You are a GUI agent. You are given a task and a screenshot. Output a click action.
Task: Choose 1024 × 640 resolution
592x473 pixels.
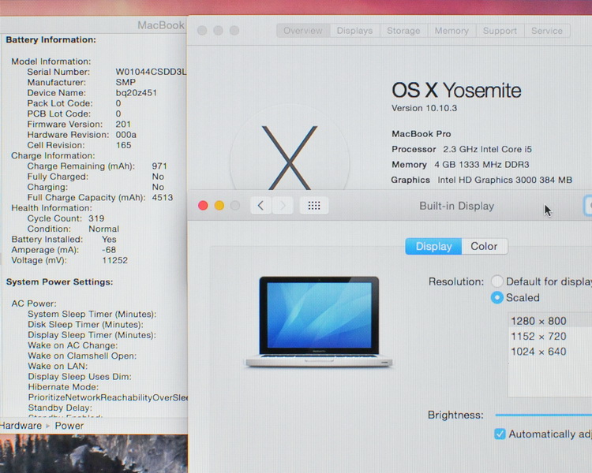[550, 352]
